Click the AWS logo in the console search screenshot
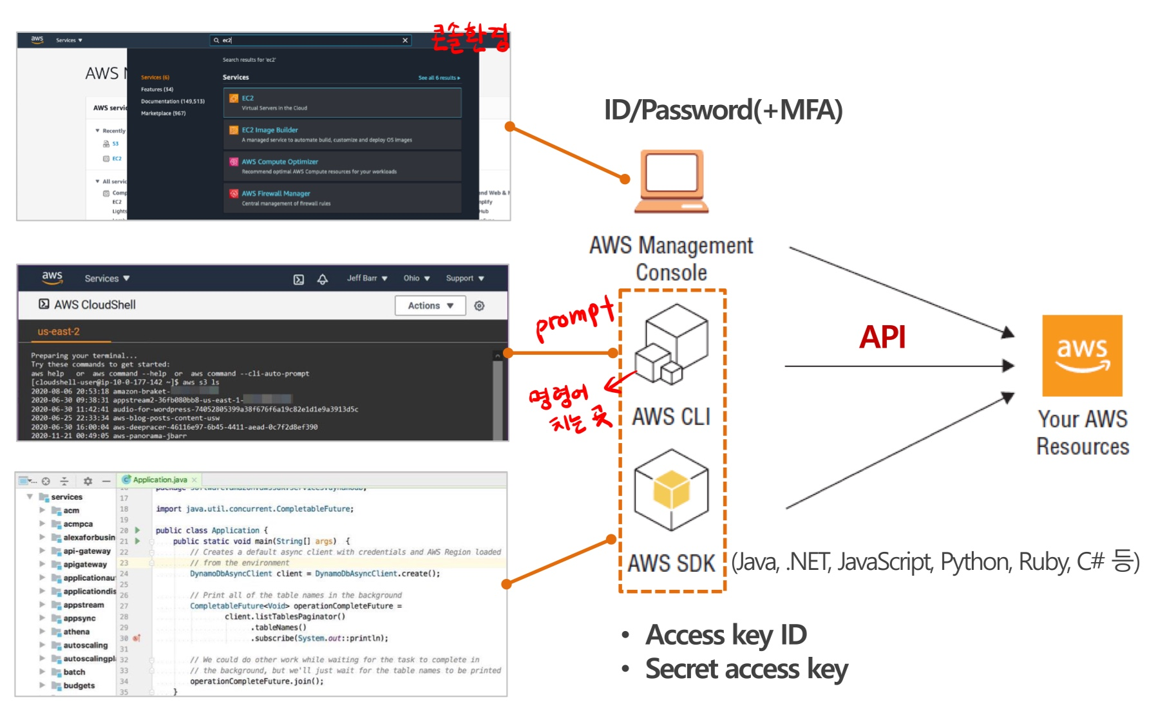Image resolution: width=1149 pixels, height=709 pixels. click(x=37, y=40)
